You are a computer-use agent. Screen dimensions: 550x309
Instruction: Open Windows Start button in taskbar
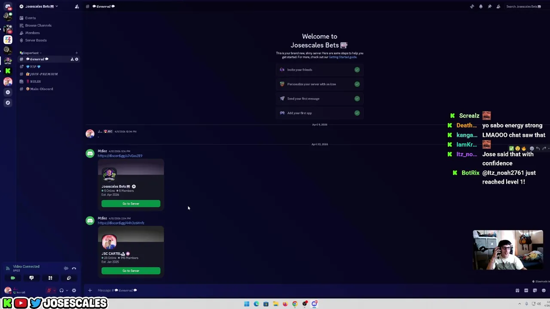(247, 304)
